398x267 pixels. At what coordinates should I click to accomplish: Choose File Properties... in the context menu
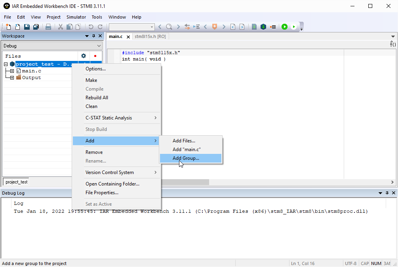coord(116,193)
